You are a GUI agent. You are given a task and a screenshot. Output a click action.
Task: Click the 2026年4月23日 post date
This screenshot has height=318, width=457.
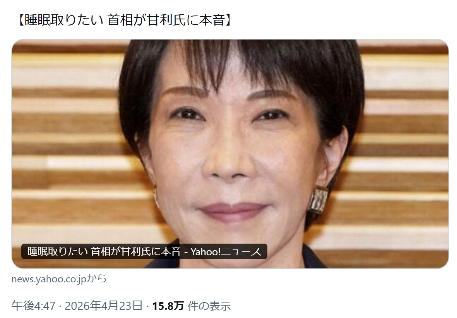[104, 306]
